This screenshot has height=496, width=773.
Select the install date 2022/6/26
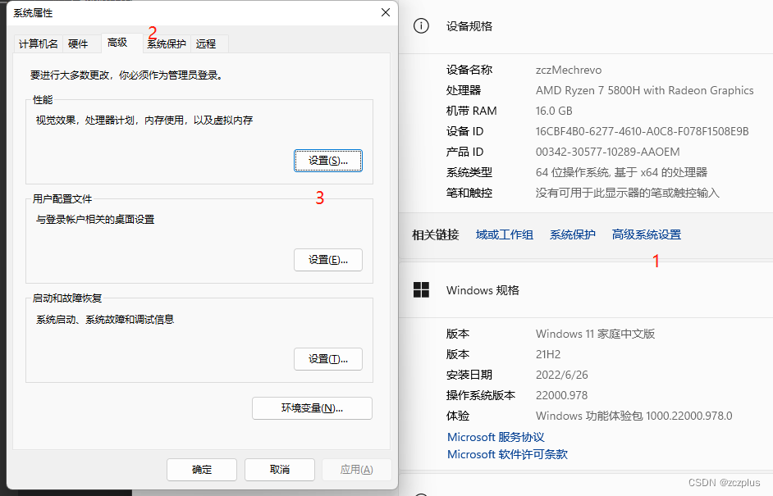tap(561, 375)
